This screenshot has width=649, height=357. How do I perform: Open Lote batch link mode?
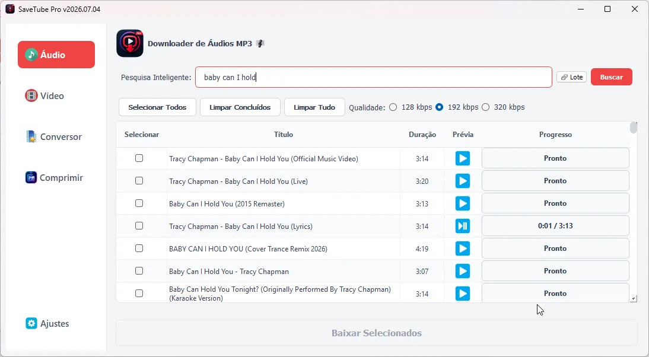click(x=572, y=77)
